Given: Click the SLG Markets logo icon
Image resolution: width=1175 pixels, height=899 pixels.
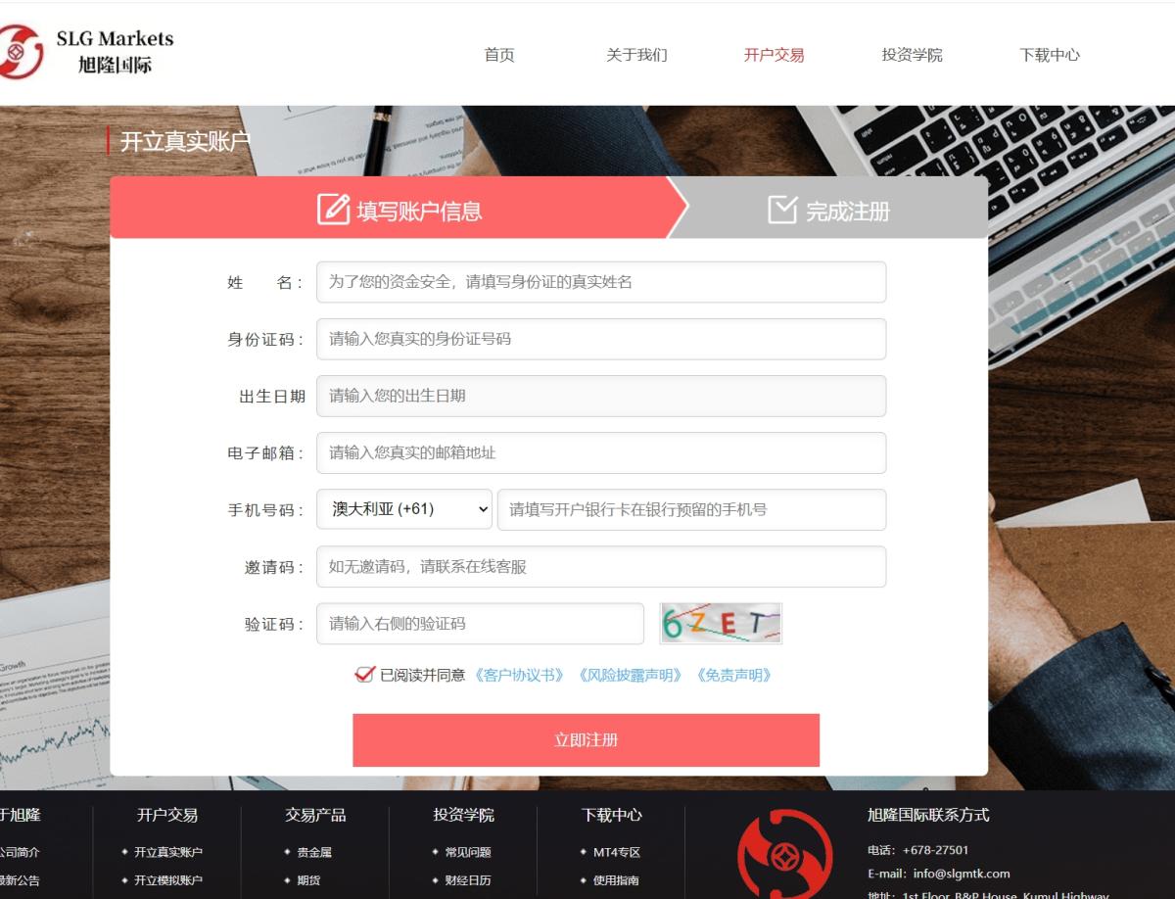Looking at the screenshot, I should pos(22,53).
